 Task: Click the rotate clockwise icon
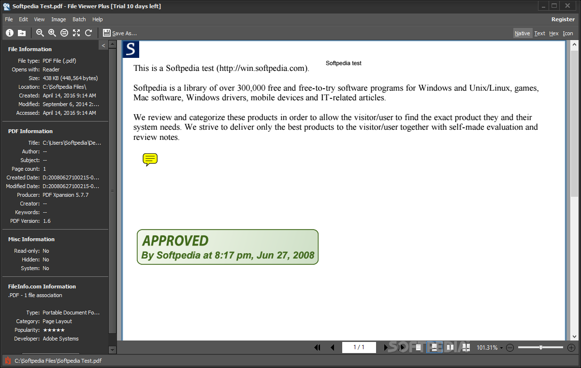click(x=88, y=33)
